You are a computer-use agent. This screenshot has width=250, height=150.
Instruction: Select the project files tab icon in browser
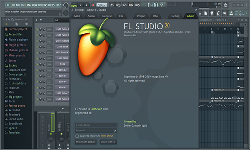[x=17, y=24]
